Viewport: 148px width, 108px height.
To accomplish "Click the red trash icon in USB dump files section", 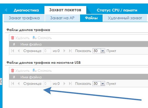I will (x=13, y=70).
